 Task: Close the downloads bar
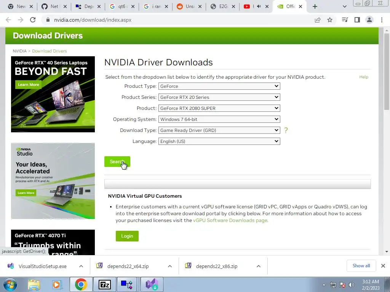pos(383,266)
